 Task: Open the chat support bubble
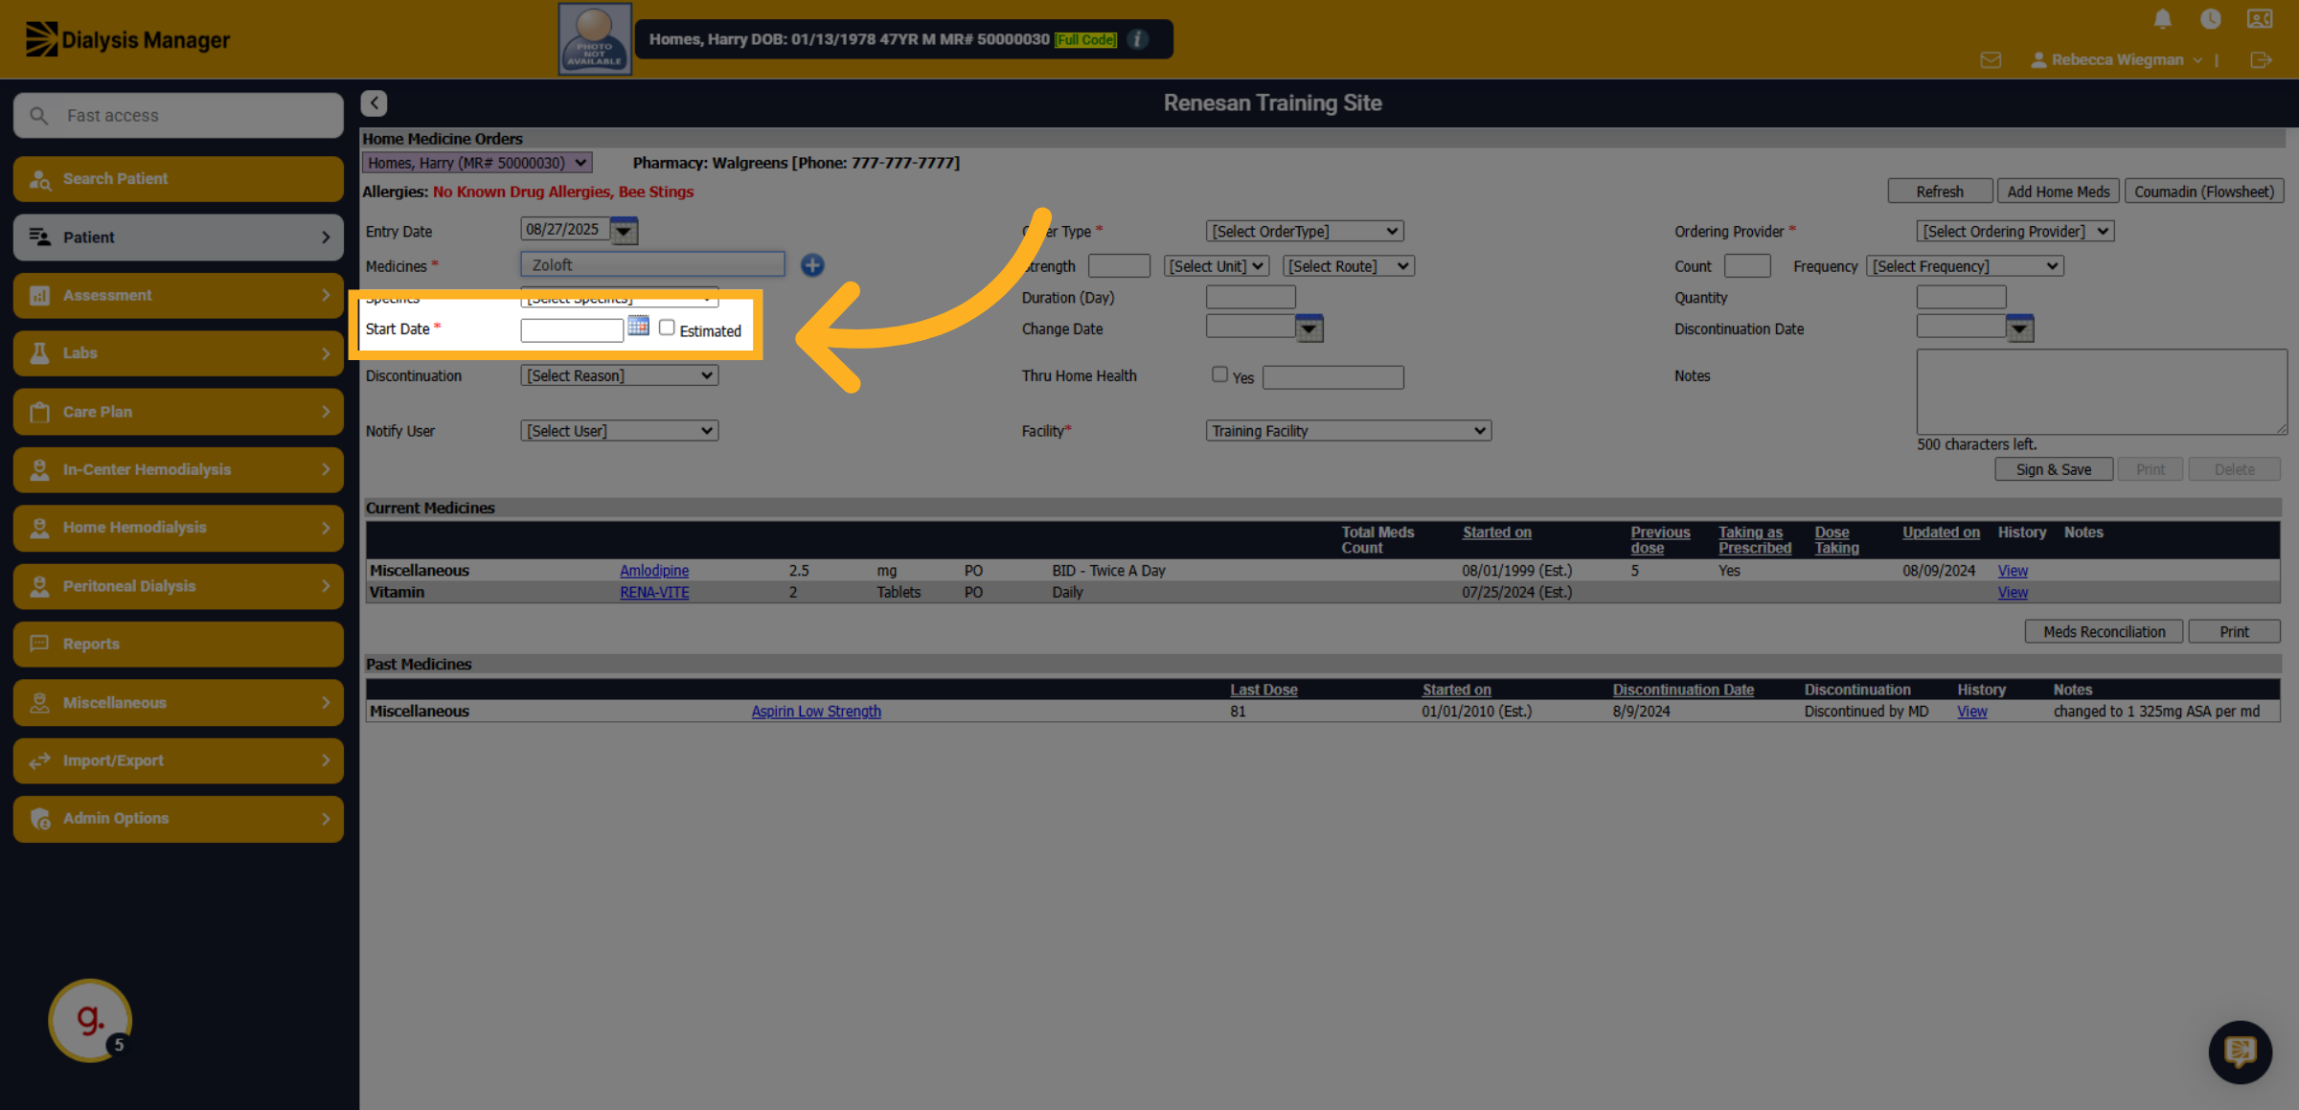pyautogui.click(x=2240, y=1052)
